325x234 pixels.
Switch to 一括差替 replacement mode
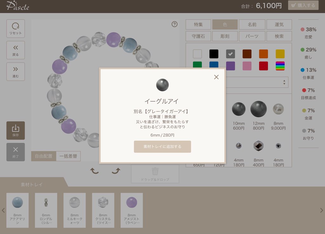click(x=68, y=156)
